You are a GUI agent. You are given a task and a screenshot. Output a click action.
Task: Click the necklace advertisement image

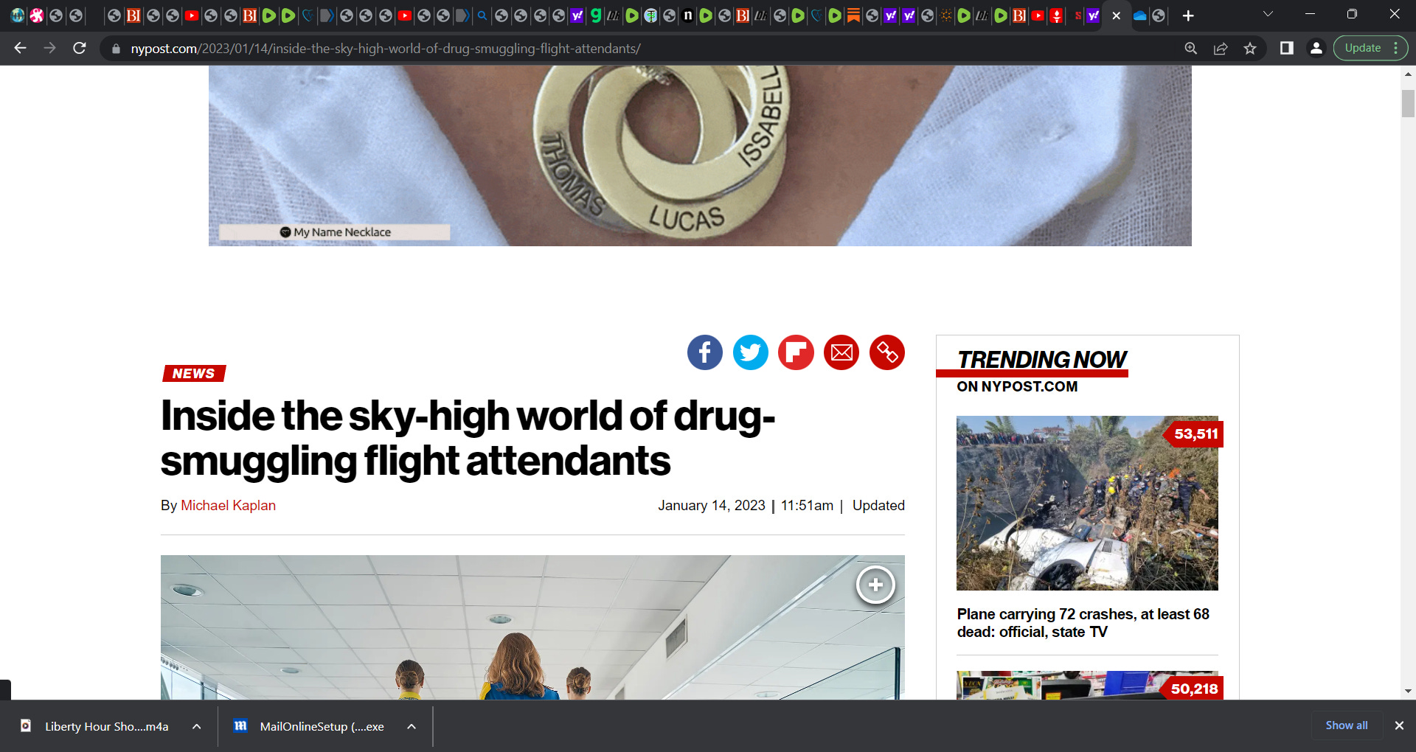700,155
